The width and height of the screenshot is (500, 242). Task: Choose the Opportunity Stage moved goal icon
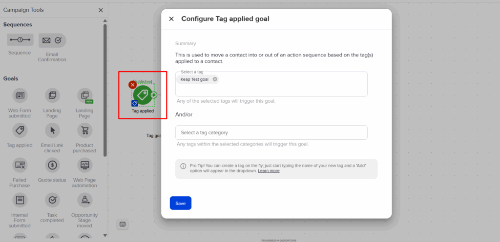[x=85, y=200]
